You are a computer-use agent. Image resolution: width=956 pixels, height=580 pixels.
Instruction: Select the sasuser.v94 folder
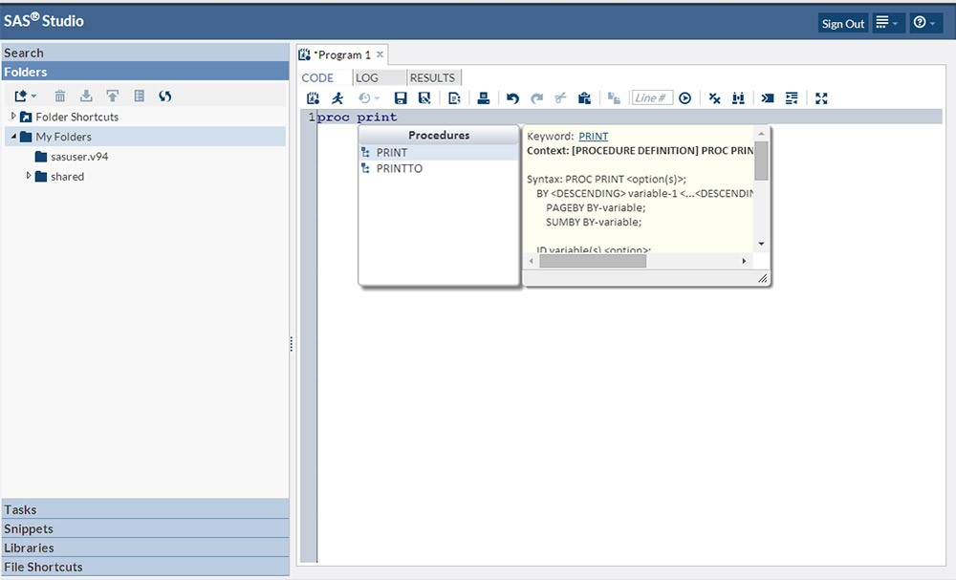79,157
